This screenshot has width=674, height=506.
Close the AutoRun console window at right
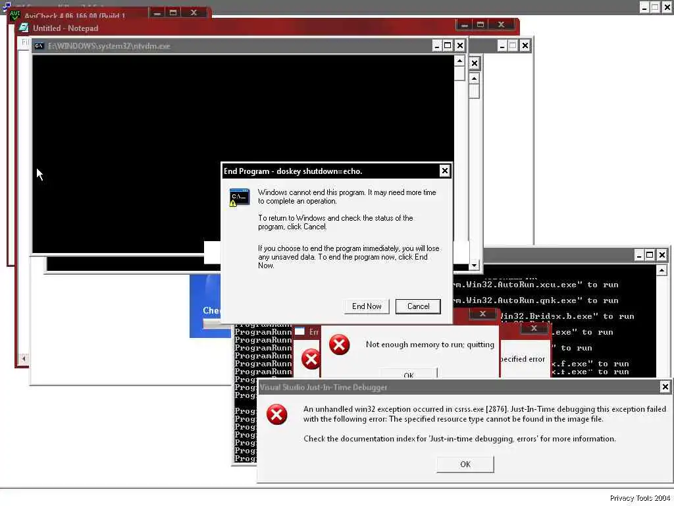coord(662,255)
